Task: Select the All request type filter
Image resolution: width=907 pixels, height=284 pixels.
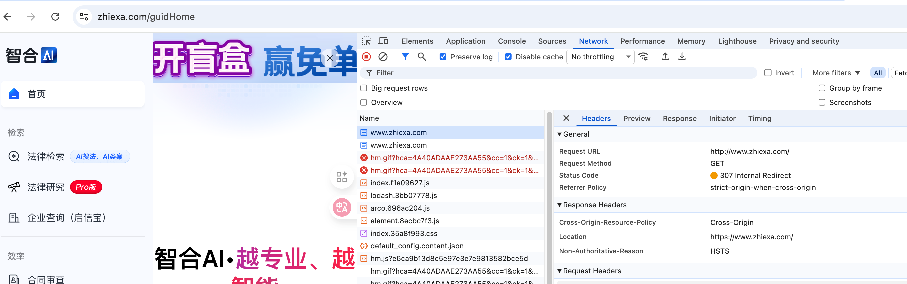Action: pyautogui.click(x=878, y=73)
